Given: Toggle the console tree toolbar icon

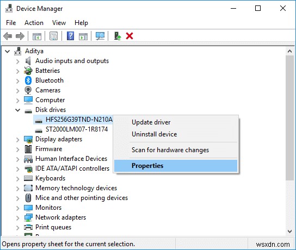Looking at the screenshot, I should [x=37, y=36].
